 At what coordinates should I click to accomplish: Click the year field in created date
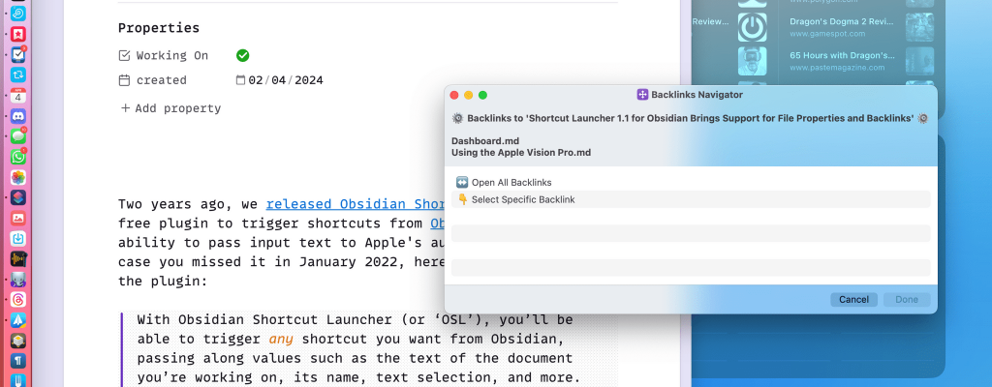click(x=309, y=80)
